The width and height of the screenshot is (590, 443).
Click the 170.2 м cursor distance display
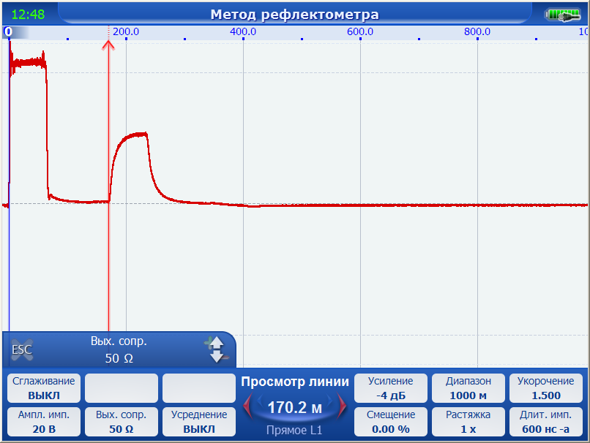point(294,406)
